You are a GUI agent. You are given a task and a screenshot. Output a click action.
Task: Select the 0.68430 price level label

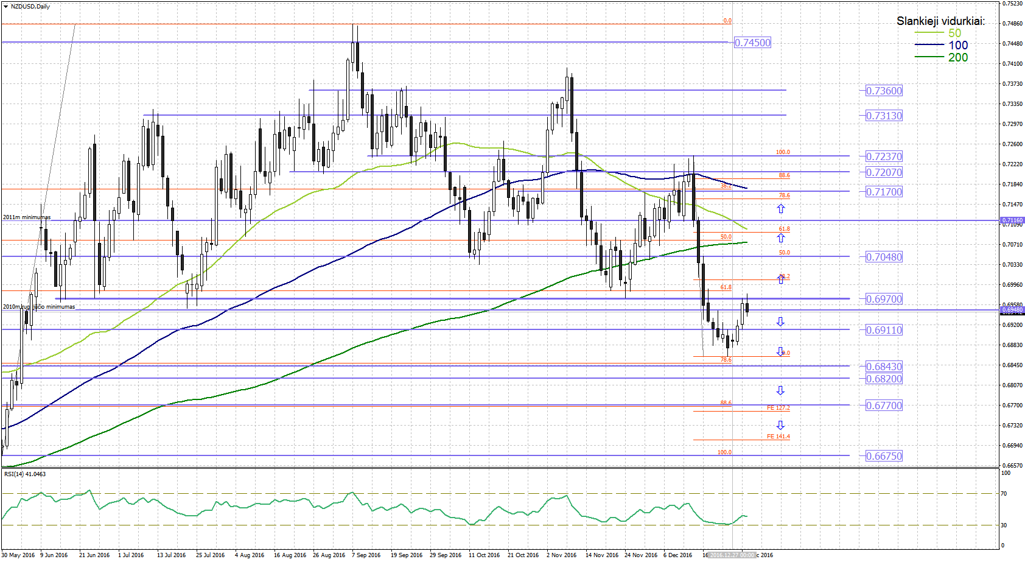(x=884, y=367)
